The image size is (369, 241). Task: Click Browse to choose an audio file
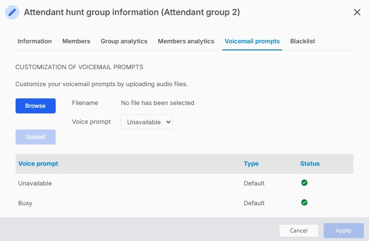35,106
